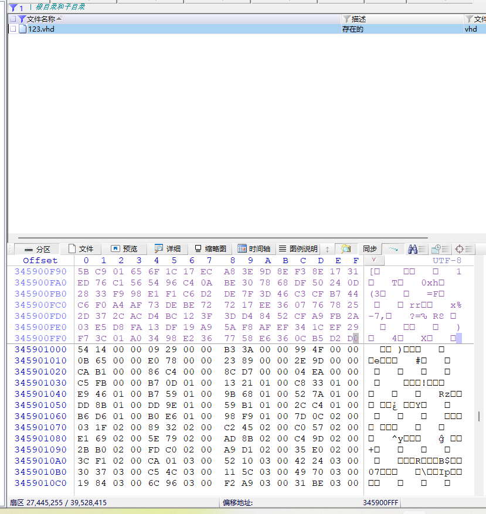
Task: Click the sector 27,445,255 / 39,528,415 status field
Action: click(x=58, y=502)
